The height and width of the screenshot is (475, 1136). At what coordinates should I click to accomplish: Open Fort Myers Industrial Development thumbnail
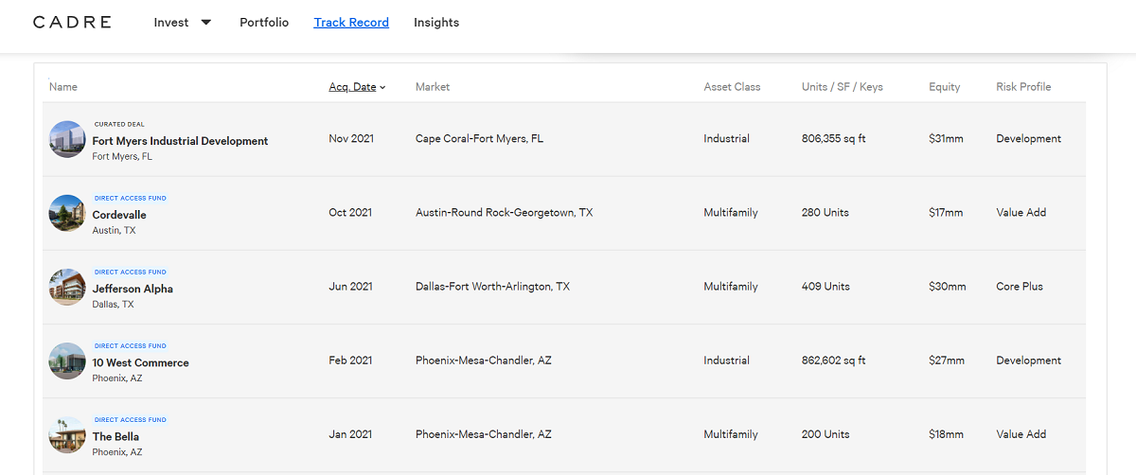click(67, 139)
